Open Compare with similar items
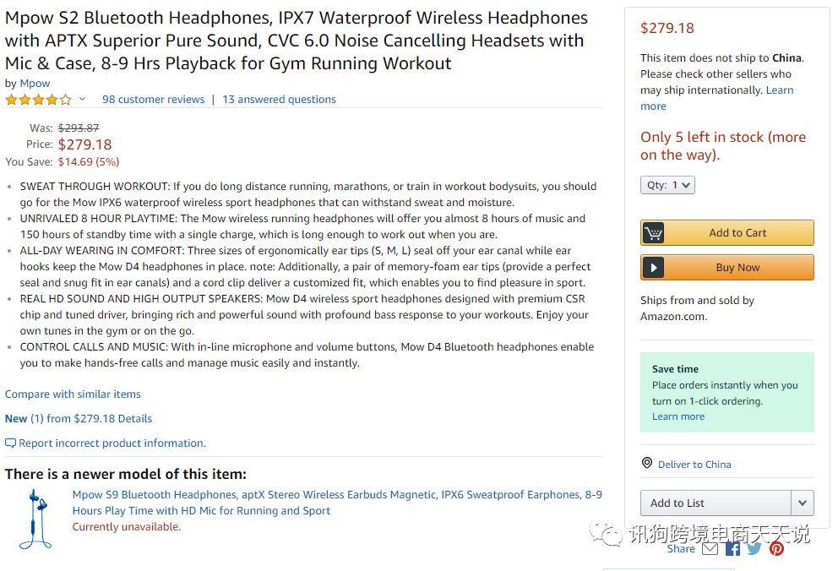The image size is (838, 571). point(73,394)
